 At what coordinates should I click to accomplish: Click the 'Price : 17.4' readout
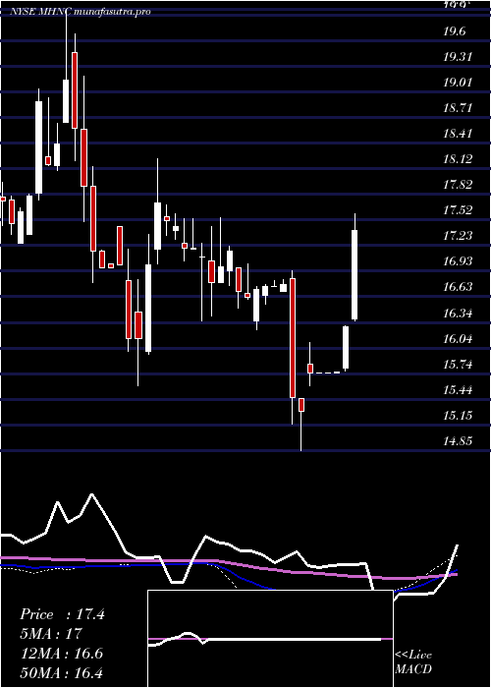(62, 614)
